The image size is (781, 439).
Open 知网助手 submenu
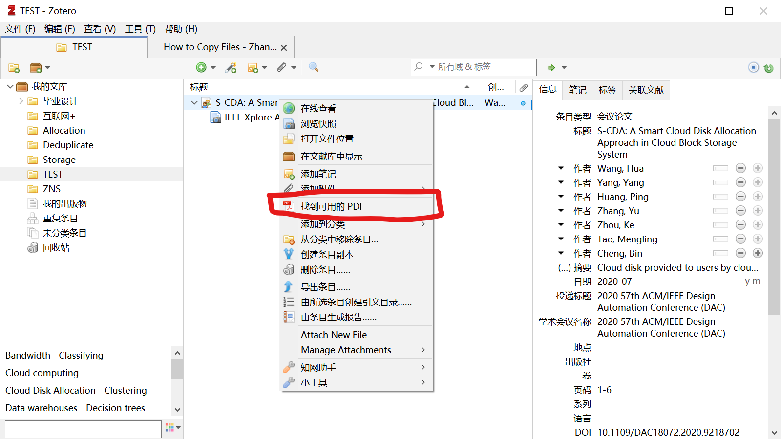(357, 367)
